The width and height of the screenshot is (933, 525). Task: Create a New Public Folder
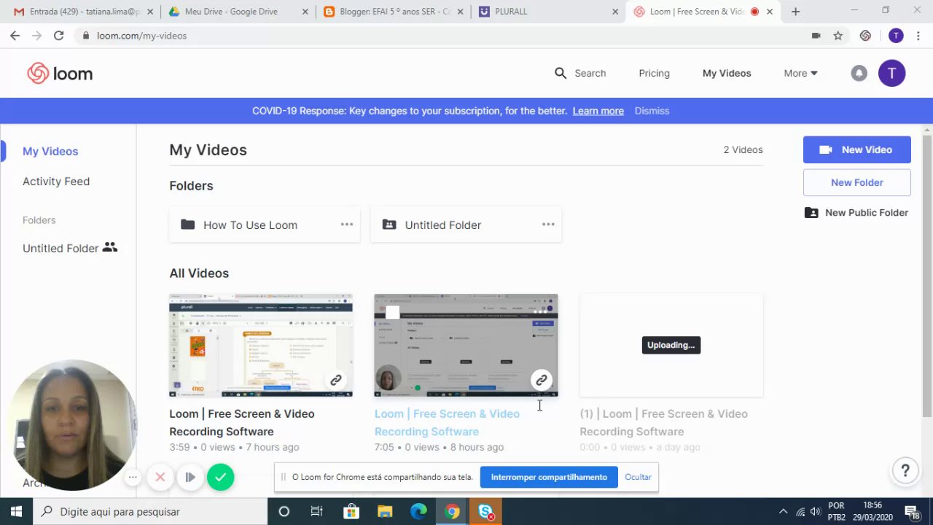click(x=856, y=212)
